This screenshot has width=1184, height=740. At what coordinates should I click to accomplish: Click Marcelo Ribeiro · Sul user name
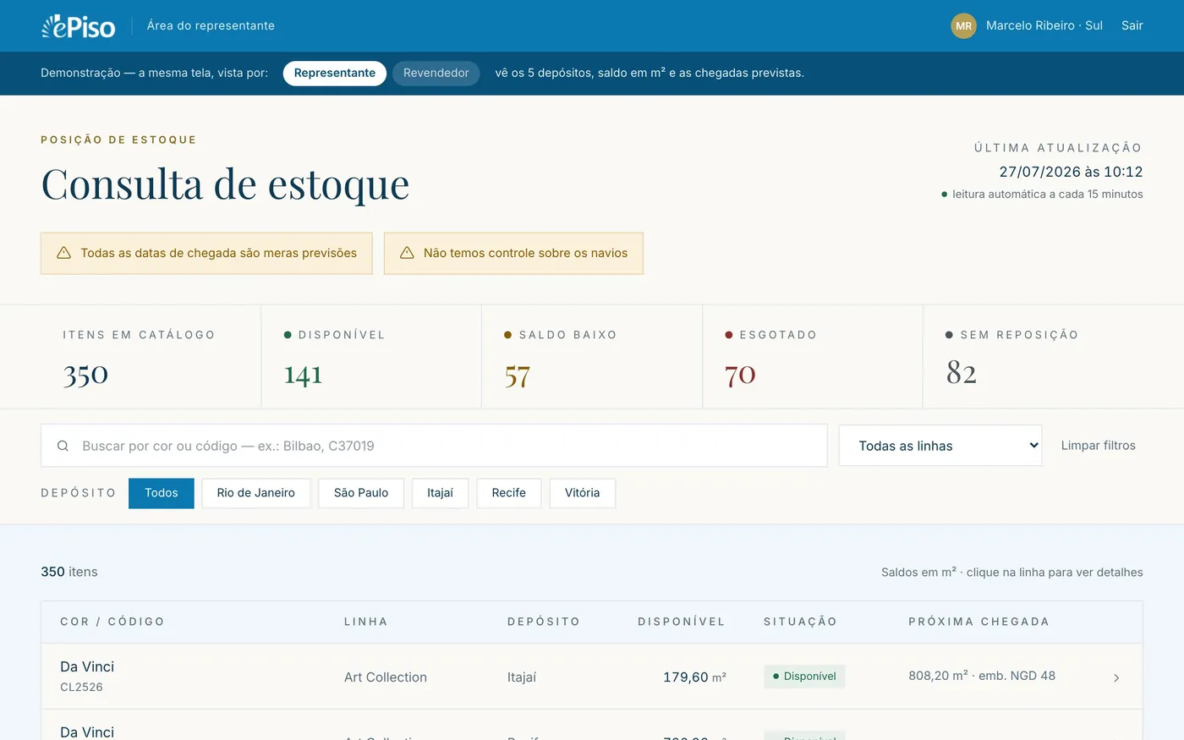[1044, 26]
